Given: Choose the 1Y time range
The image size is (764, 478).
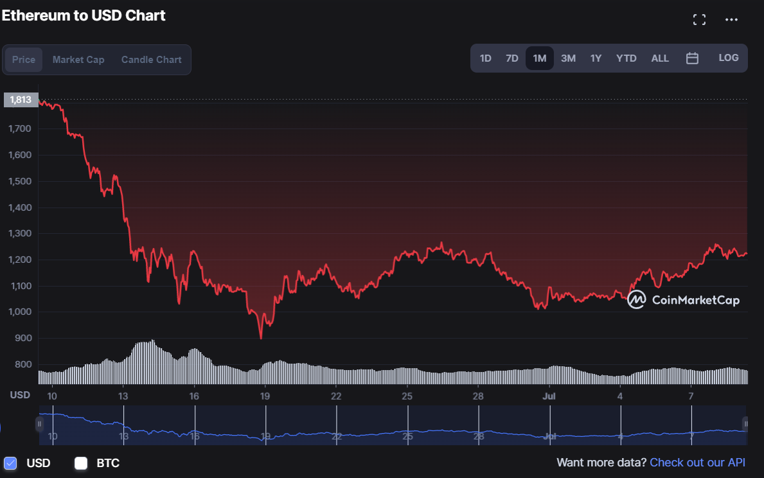Looking at the screenshot, I should (x=596, y=58).
